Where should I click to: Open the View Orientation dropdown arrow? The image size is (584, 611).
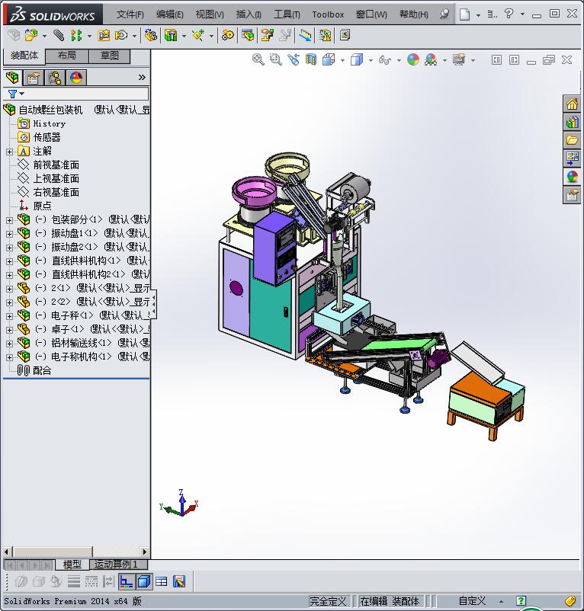click(x=342, y=60)
